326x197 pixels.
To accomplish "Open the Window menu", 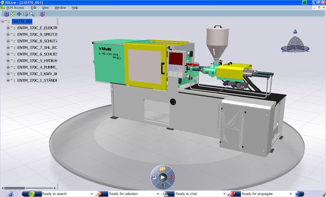I will (60, 8).
